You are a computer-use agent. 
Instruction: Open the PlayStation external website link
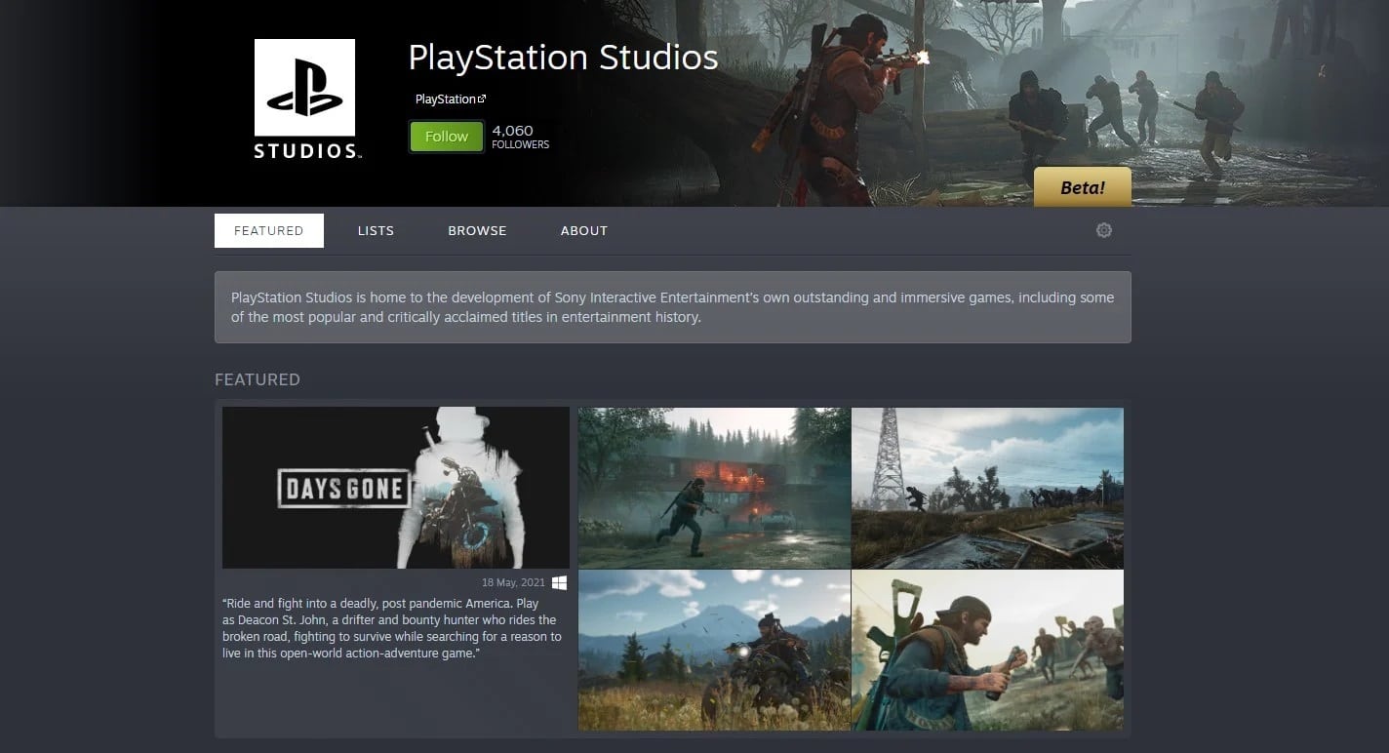450,99
